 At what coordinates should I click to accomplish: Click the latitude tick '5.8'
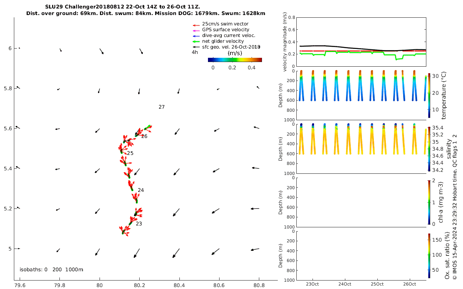[7, 89]
